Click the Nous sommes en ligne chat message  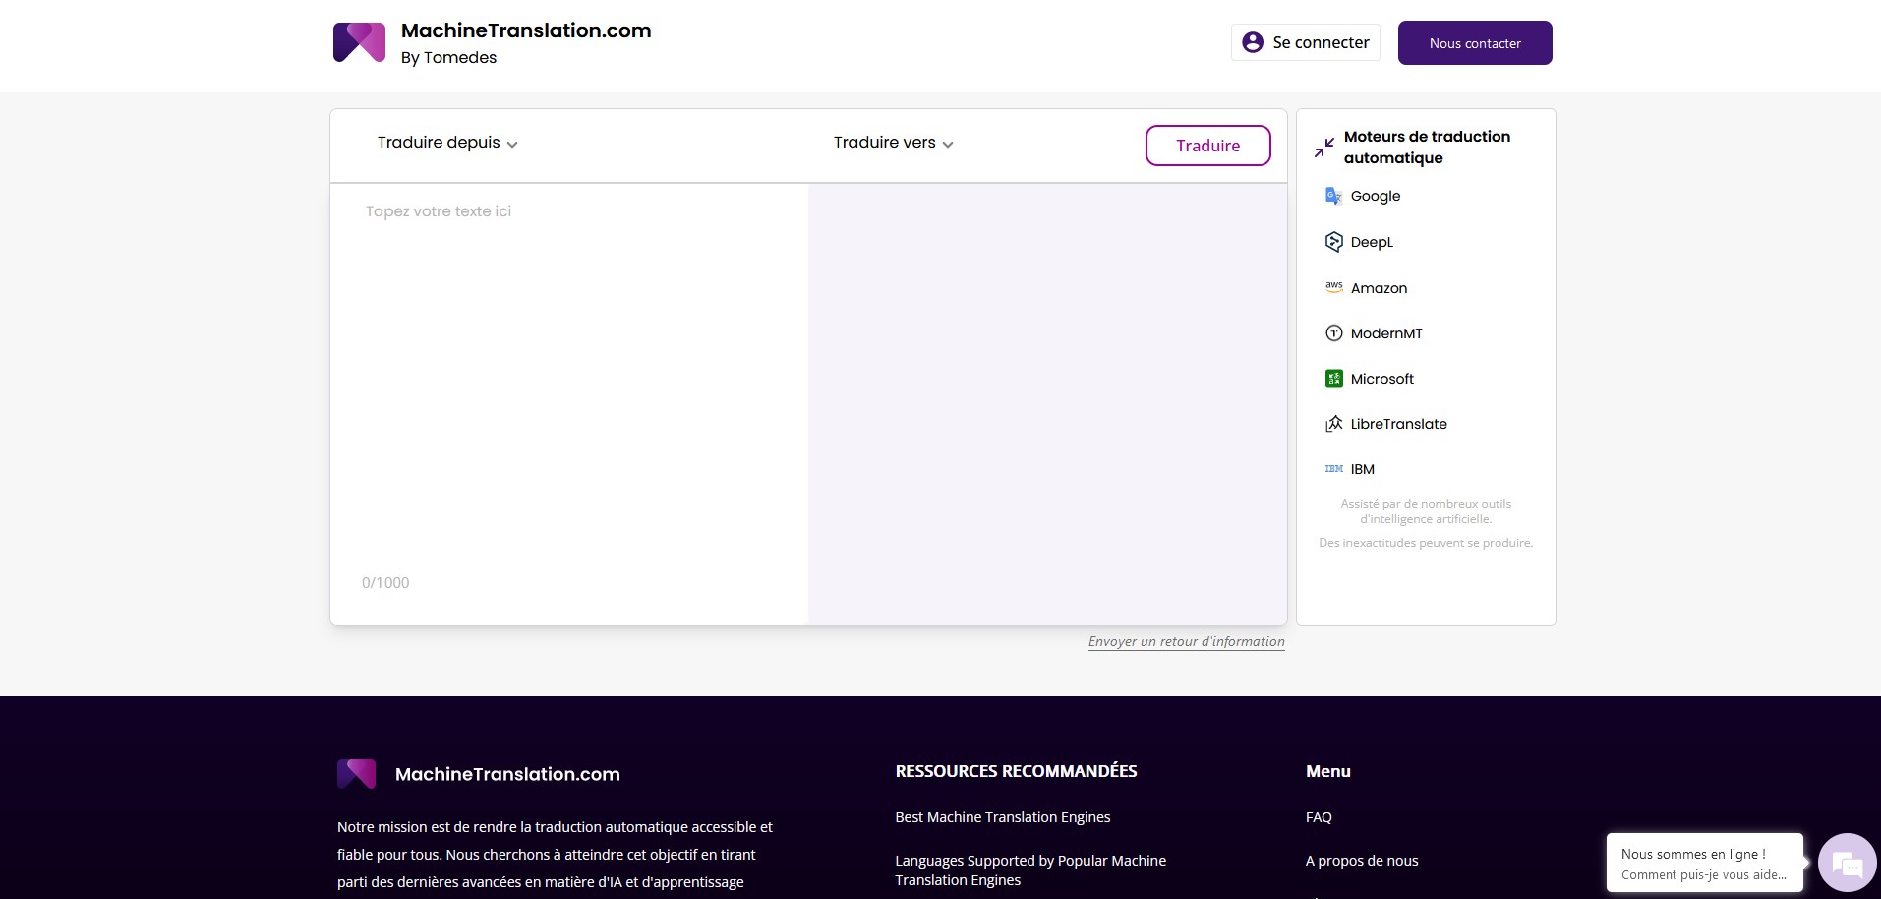1704,864
